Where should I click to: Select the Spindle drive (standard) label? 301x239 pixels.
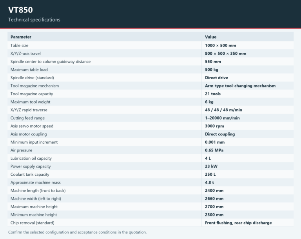pyautogui.click(x=32, y=78)
